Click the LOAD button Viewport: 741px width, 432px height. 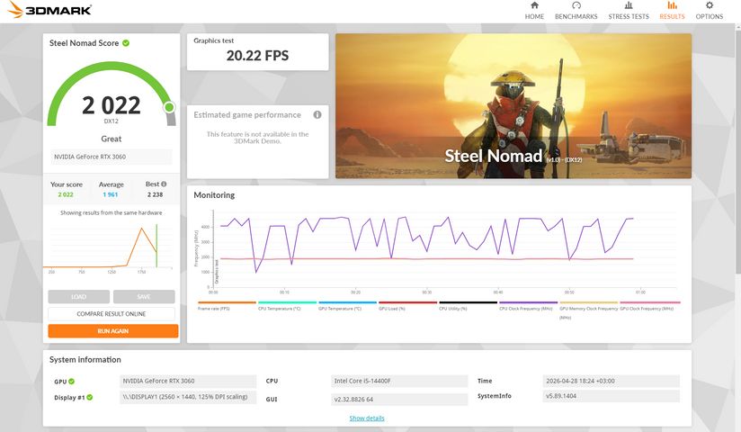tap(79, 297)
